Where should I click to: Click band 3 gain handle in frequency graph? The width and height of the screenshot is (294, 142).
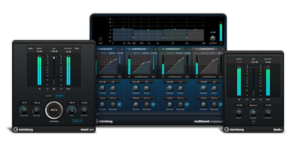point(175,29)
